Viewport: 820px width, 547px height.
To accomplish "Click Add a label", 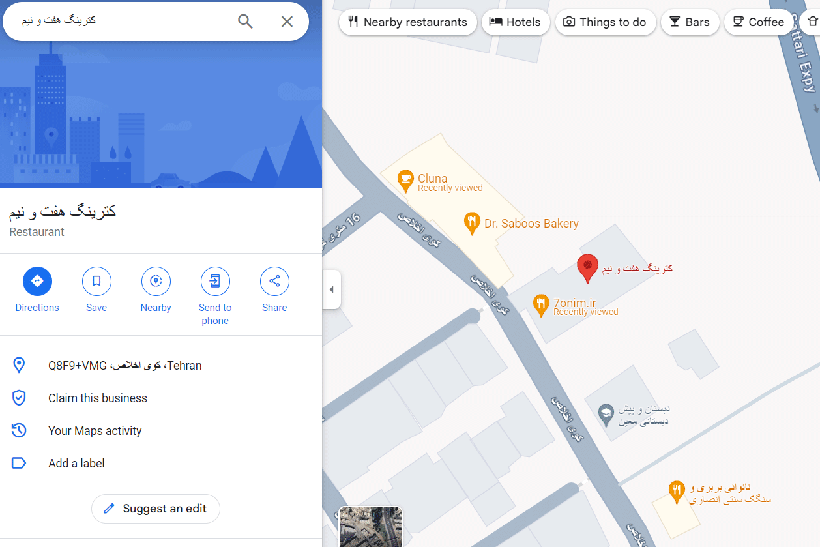I will tap(76, 464).
